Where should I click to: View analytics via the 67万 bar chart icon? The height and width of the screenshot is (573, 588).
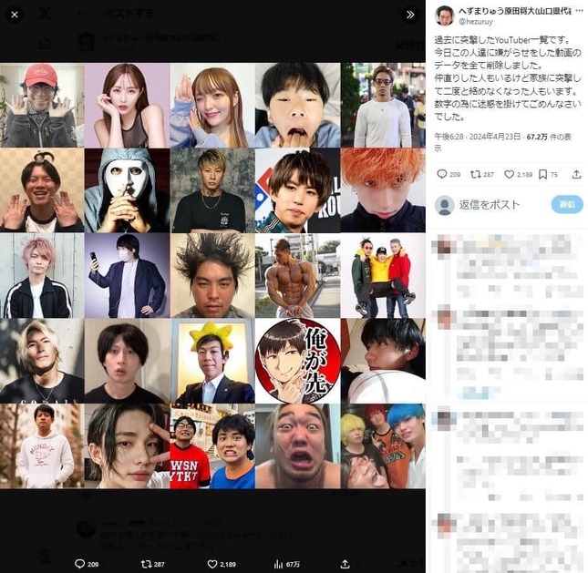[279, 564]
